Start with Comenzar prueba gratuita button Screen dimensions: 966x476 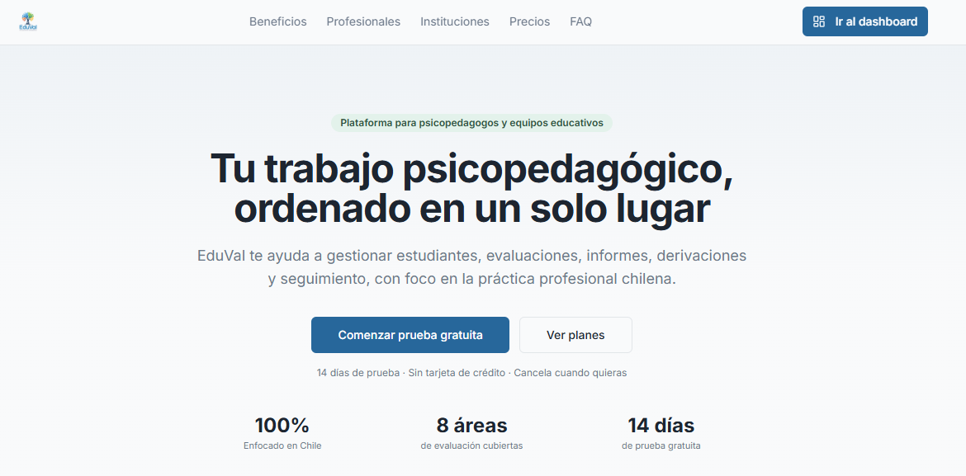pos(410,335)
